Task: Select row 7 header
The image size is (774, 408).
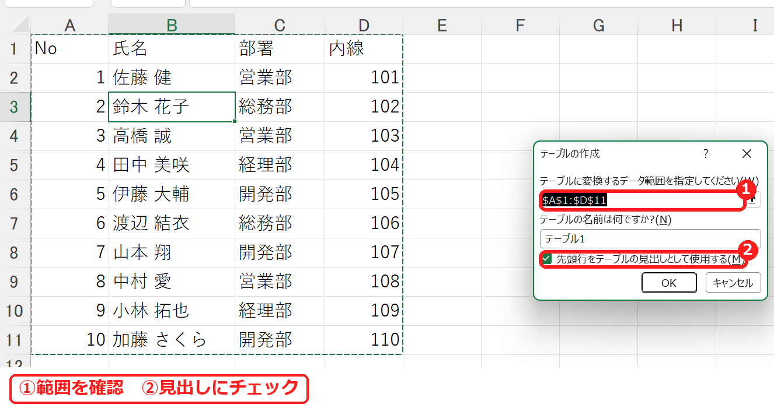Action: point(15,223)
